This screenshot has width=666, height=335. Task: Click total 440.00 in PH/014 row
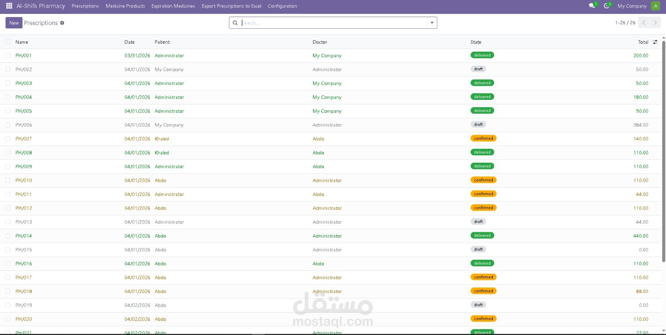coord(641,236)
